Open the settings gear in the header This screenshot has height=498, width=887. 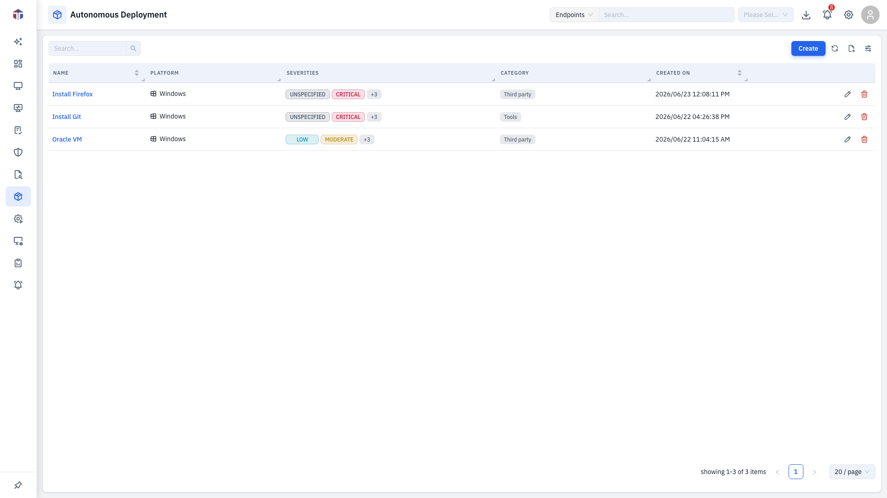point(849,15)
